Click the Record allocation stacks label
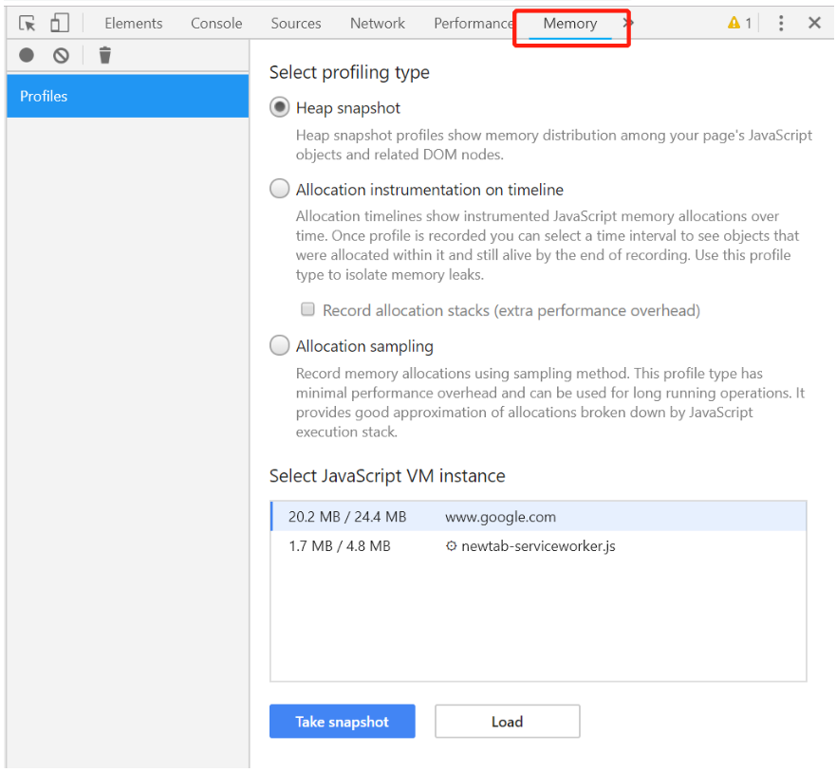 point(511,310)
